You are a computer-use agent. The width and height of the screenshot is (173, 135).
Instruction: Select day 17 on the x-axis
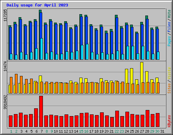91,131
